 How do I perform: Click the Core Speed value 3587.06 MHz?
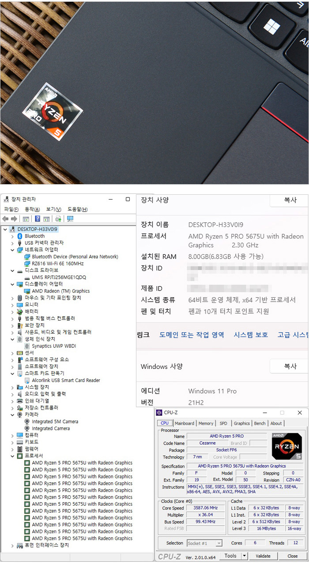pos(206,508)
